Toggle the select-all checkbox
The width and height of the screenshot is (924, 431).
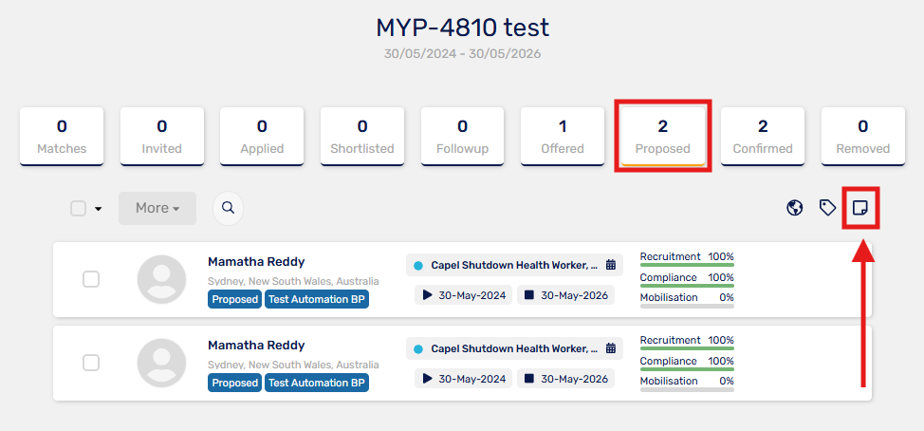[79, 208]
